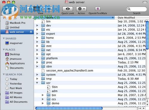Click the Quick Look eye button

coord(68,9)
